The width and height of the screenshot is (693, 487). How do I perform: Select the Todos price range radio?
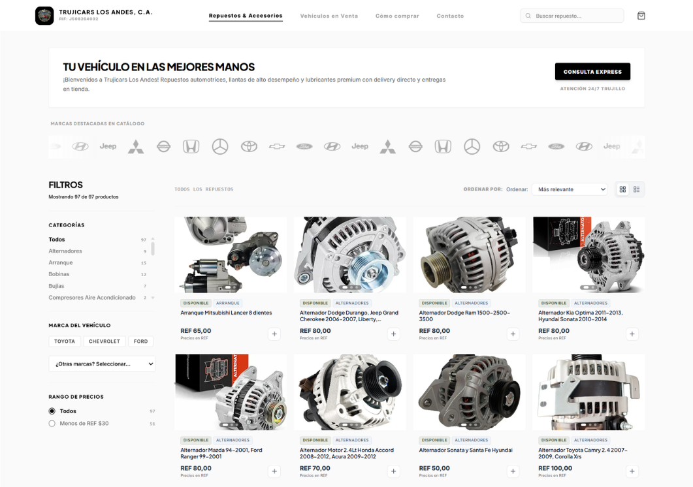pyautogui.click(x=52, y=411)
